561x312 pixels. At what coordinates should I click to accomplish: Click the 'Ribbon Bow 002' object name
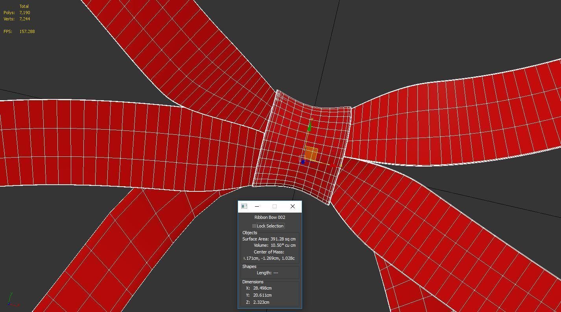270,217
